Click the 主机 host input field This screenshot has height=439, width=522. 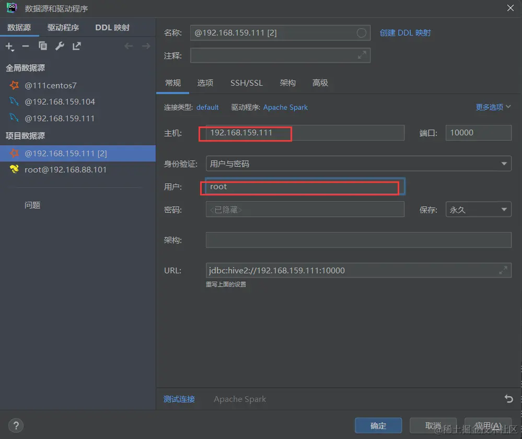pos(305,133)
